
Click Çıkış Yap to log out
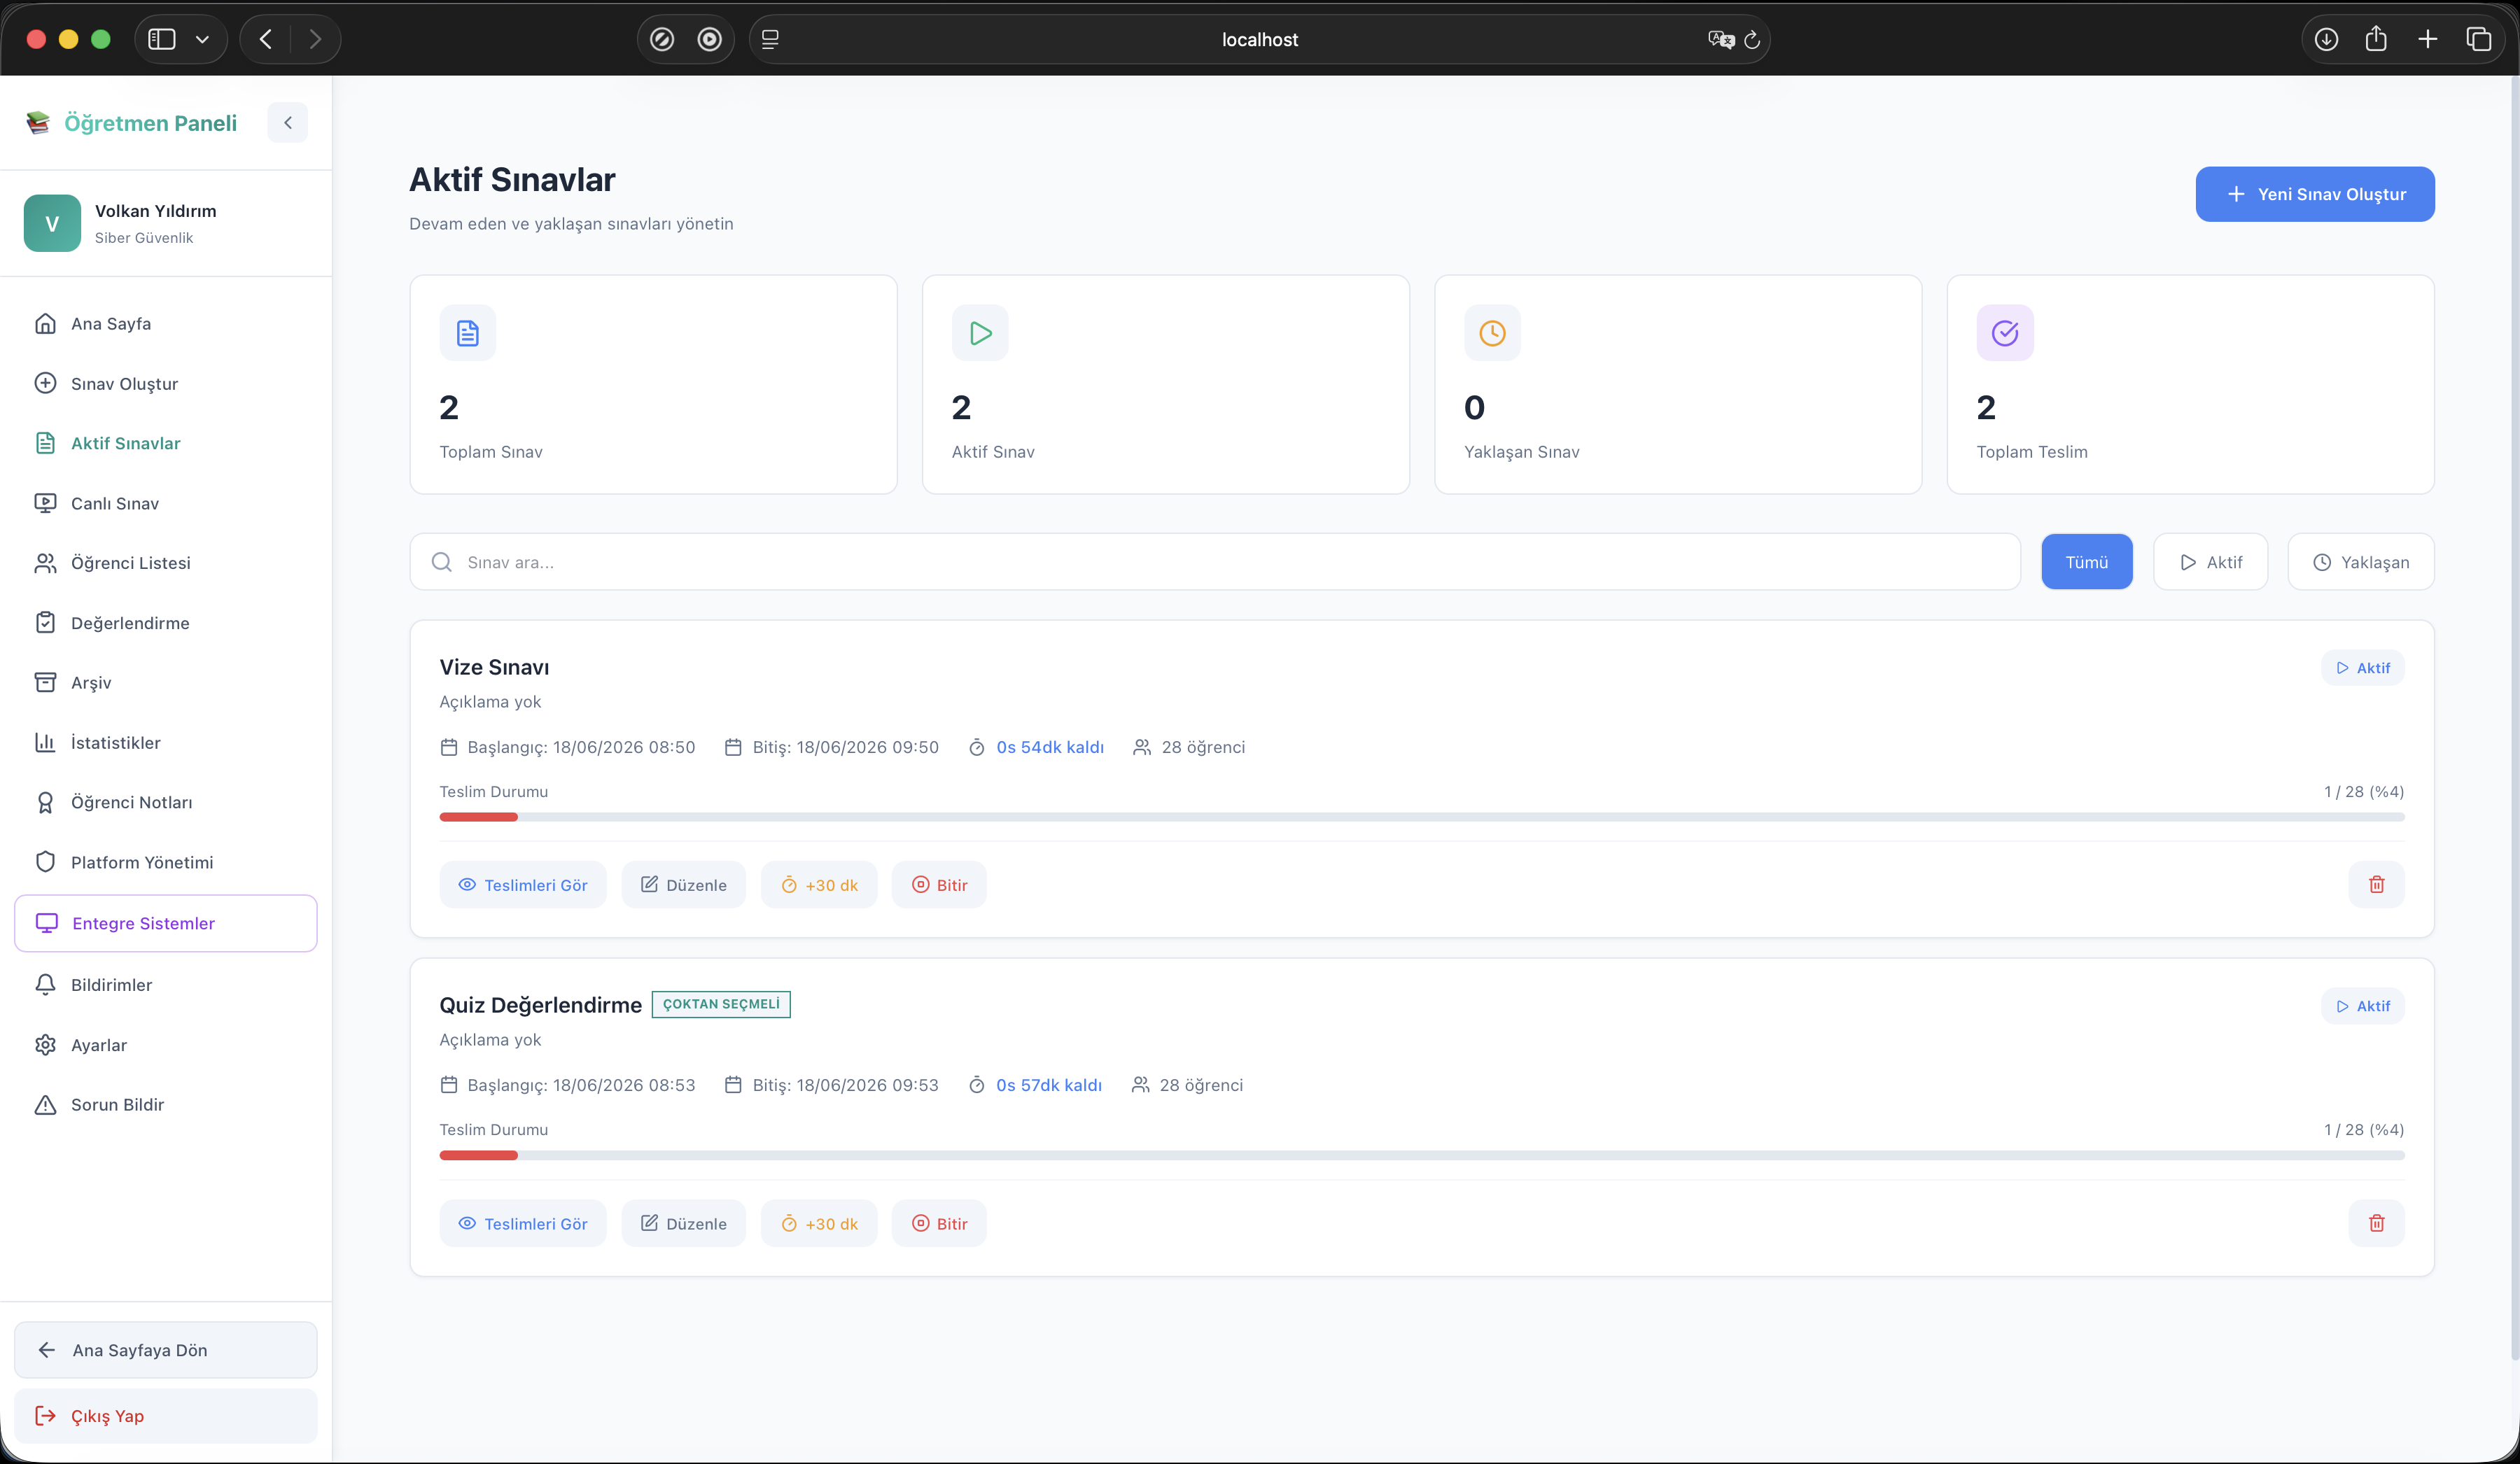pyautogui.click(x=166, y=1416)
